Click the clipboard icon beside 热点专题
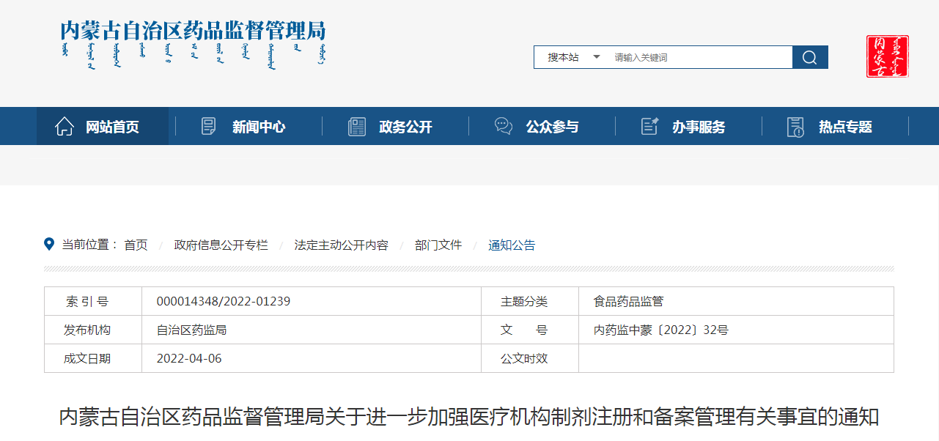Screen dimensions: 939x441 795,127
